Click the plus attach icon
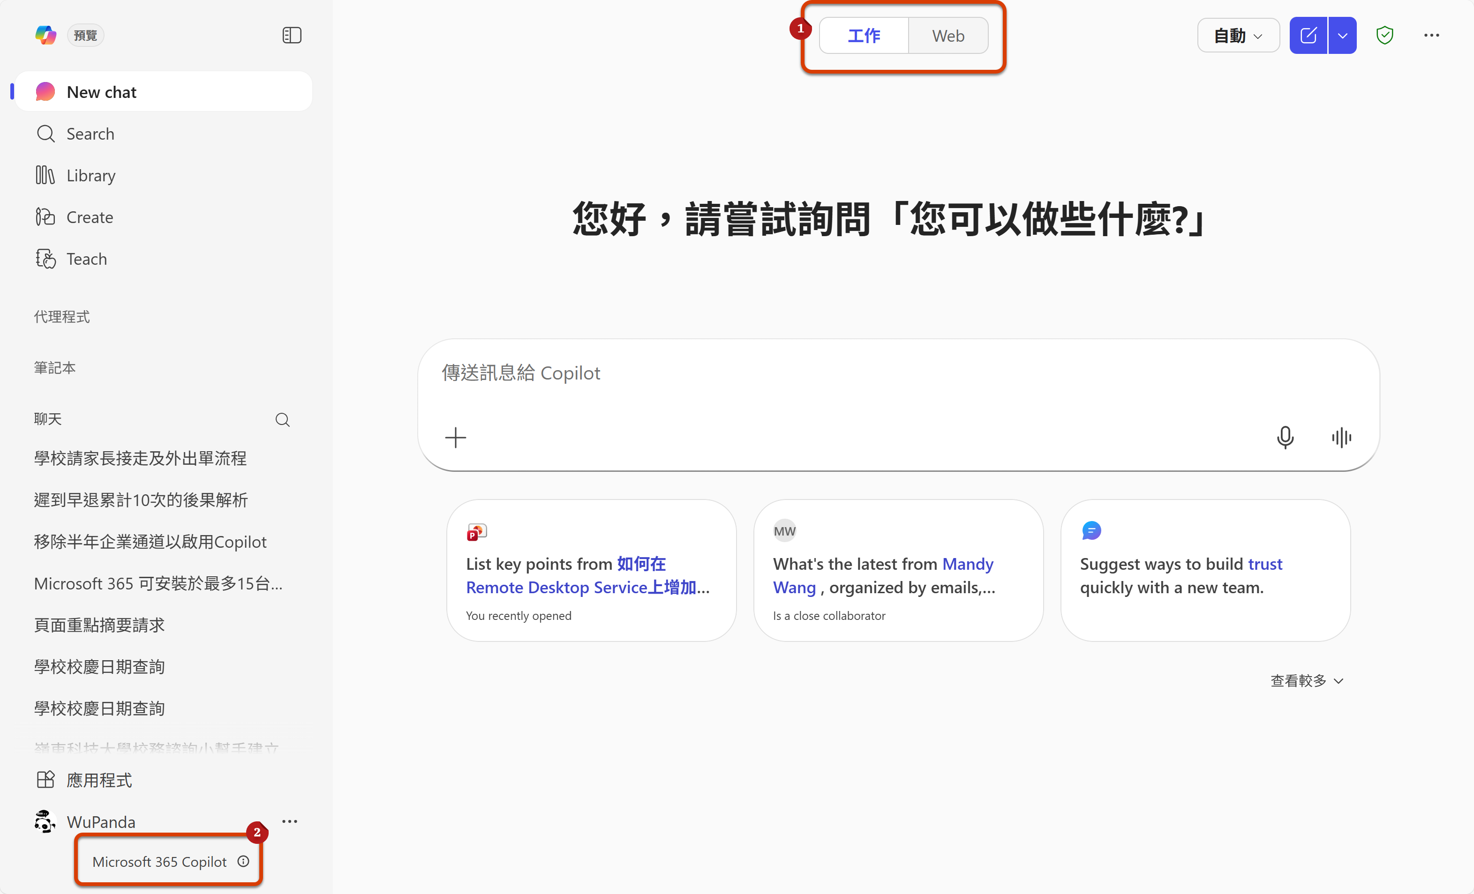Image resolution: width=1474 pixels, height=894 pixels. click(x=455, y=437)
